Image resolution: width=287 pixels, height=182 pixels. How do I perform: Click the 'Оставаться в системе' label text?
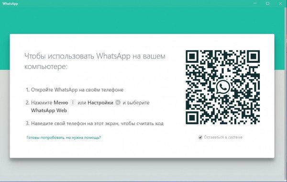pyautogui.click(x=223, y=137)
